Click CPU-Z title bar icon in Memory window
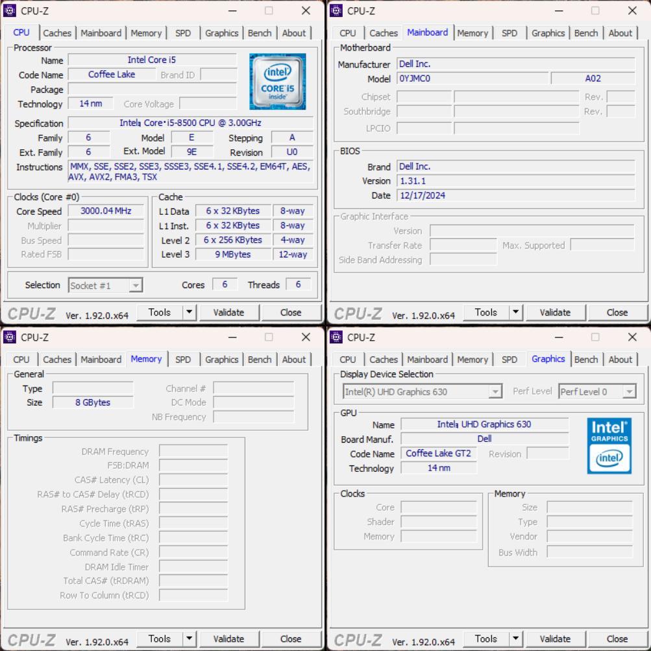651x651 pixels. click(10, 337)
